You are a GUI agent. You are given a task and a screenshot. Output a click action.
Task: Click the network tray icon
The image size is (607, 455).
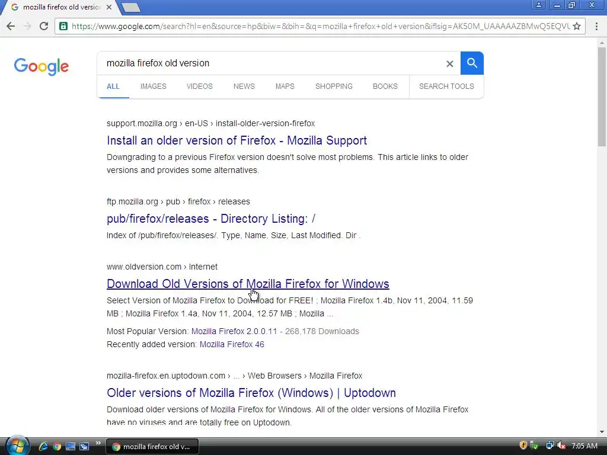[x=550, y=446]
